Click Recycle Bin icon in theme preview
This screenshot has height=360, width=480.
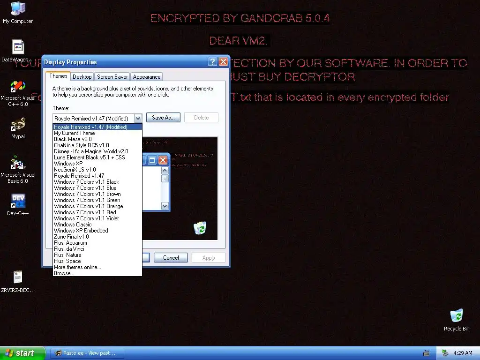point(200,228)
